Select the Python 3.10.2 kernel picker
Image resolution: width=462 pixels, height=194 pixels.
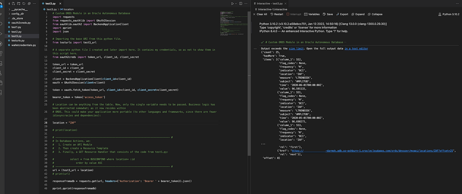448,14
